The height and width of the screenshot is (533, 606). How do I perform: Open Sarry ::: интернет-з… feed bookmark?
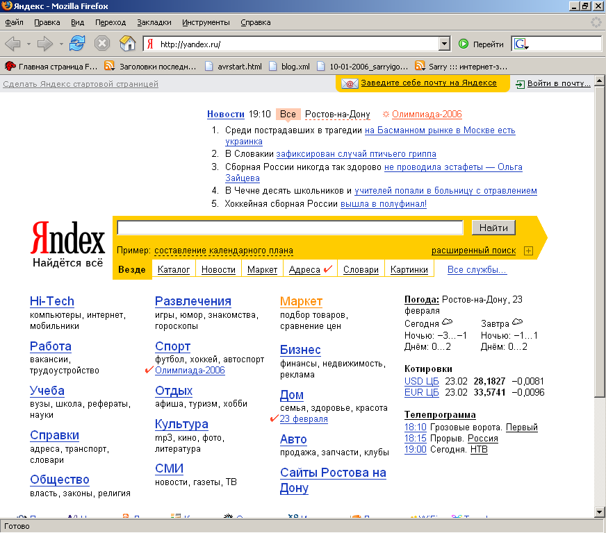(461, 67)
